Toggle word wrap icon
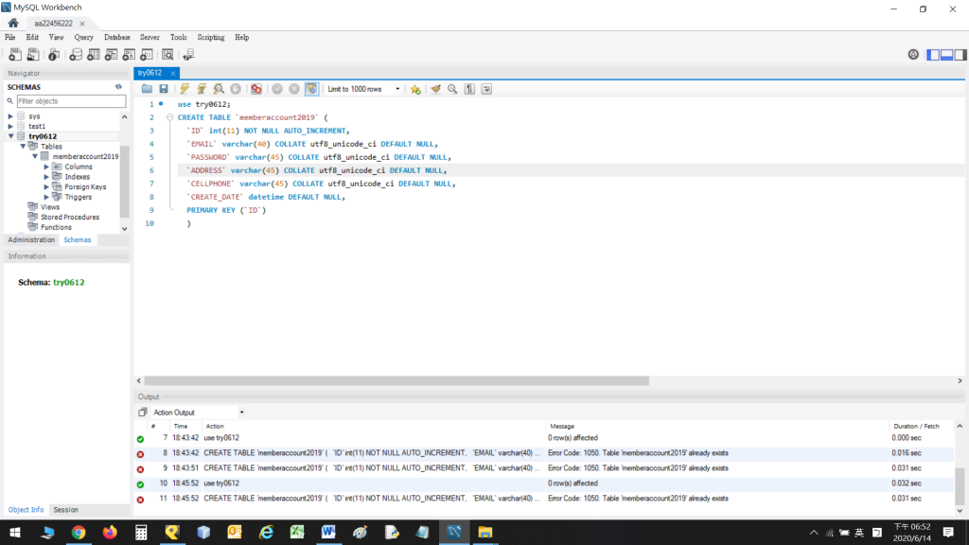The height and width of the screenshot is (545, 969). (487, 89)
